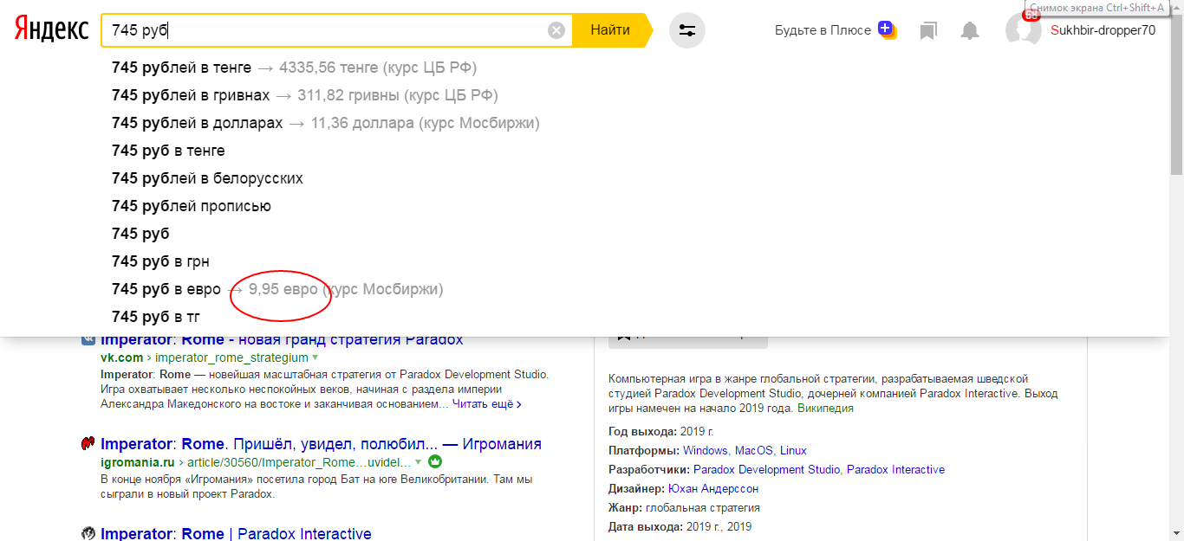The height and width of the screenshot is (541, 1184).
Task: Open the bookmarks collection icon
Action: click(928, 31)
